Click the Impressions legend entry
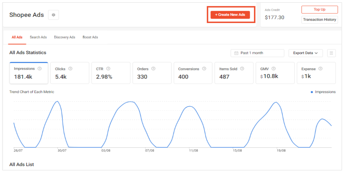 coord(323,92)
